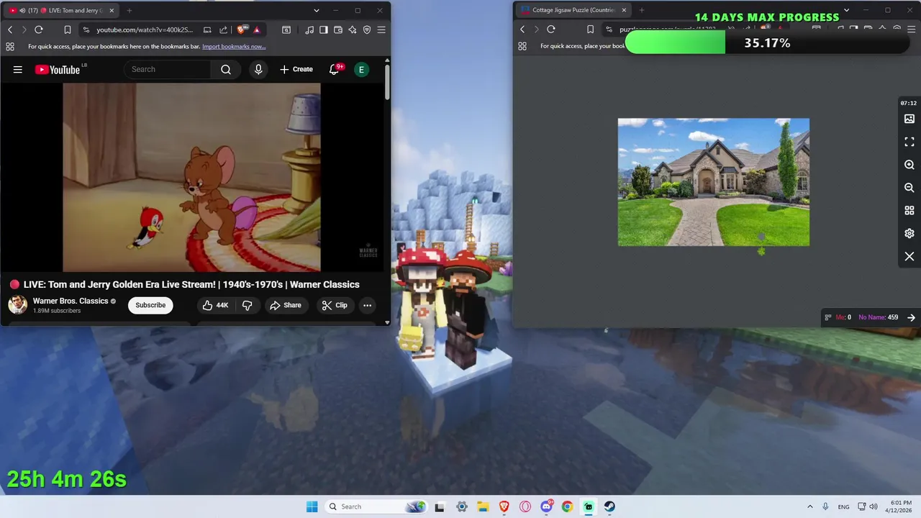Open Leo AI in YouTube window
The width and height of the screenshot is (921, 518).
[352, 29]
